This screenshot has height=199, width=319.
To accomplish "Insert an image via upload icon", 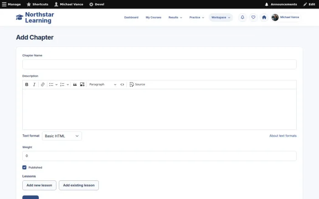I will coord(82,85).
